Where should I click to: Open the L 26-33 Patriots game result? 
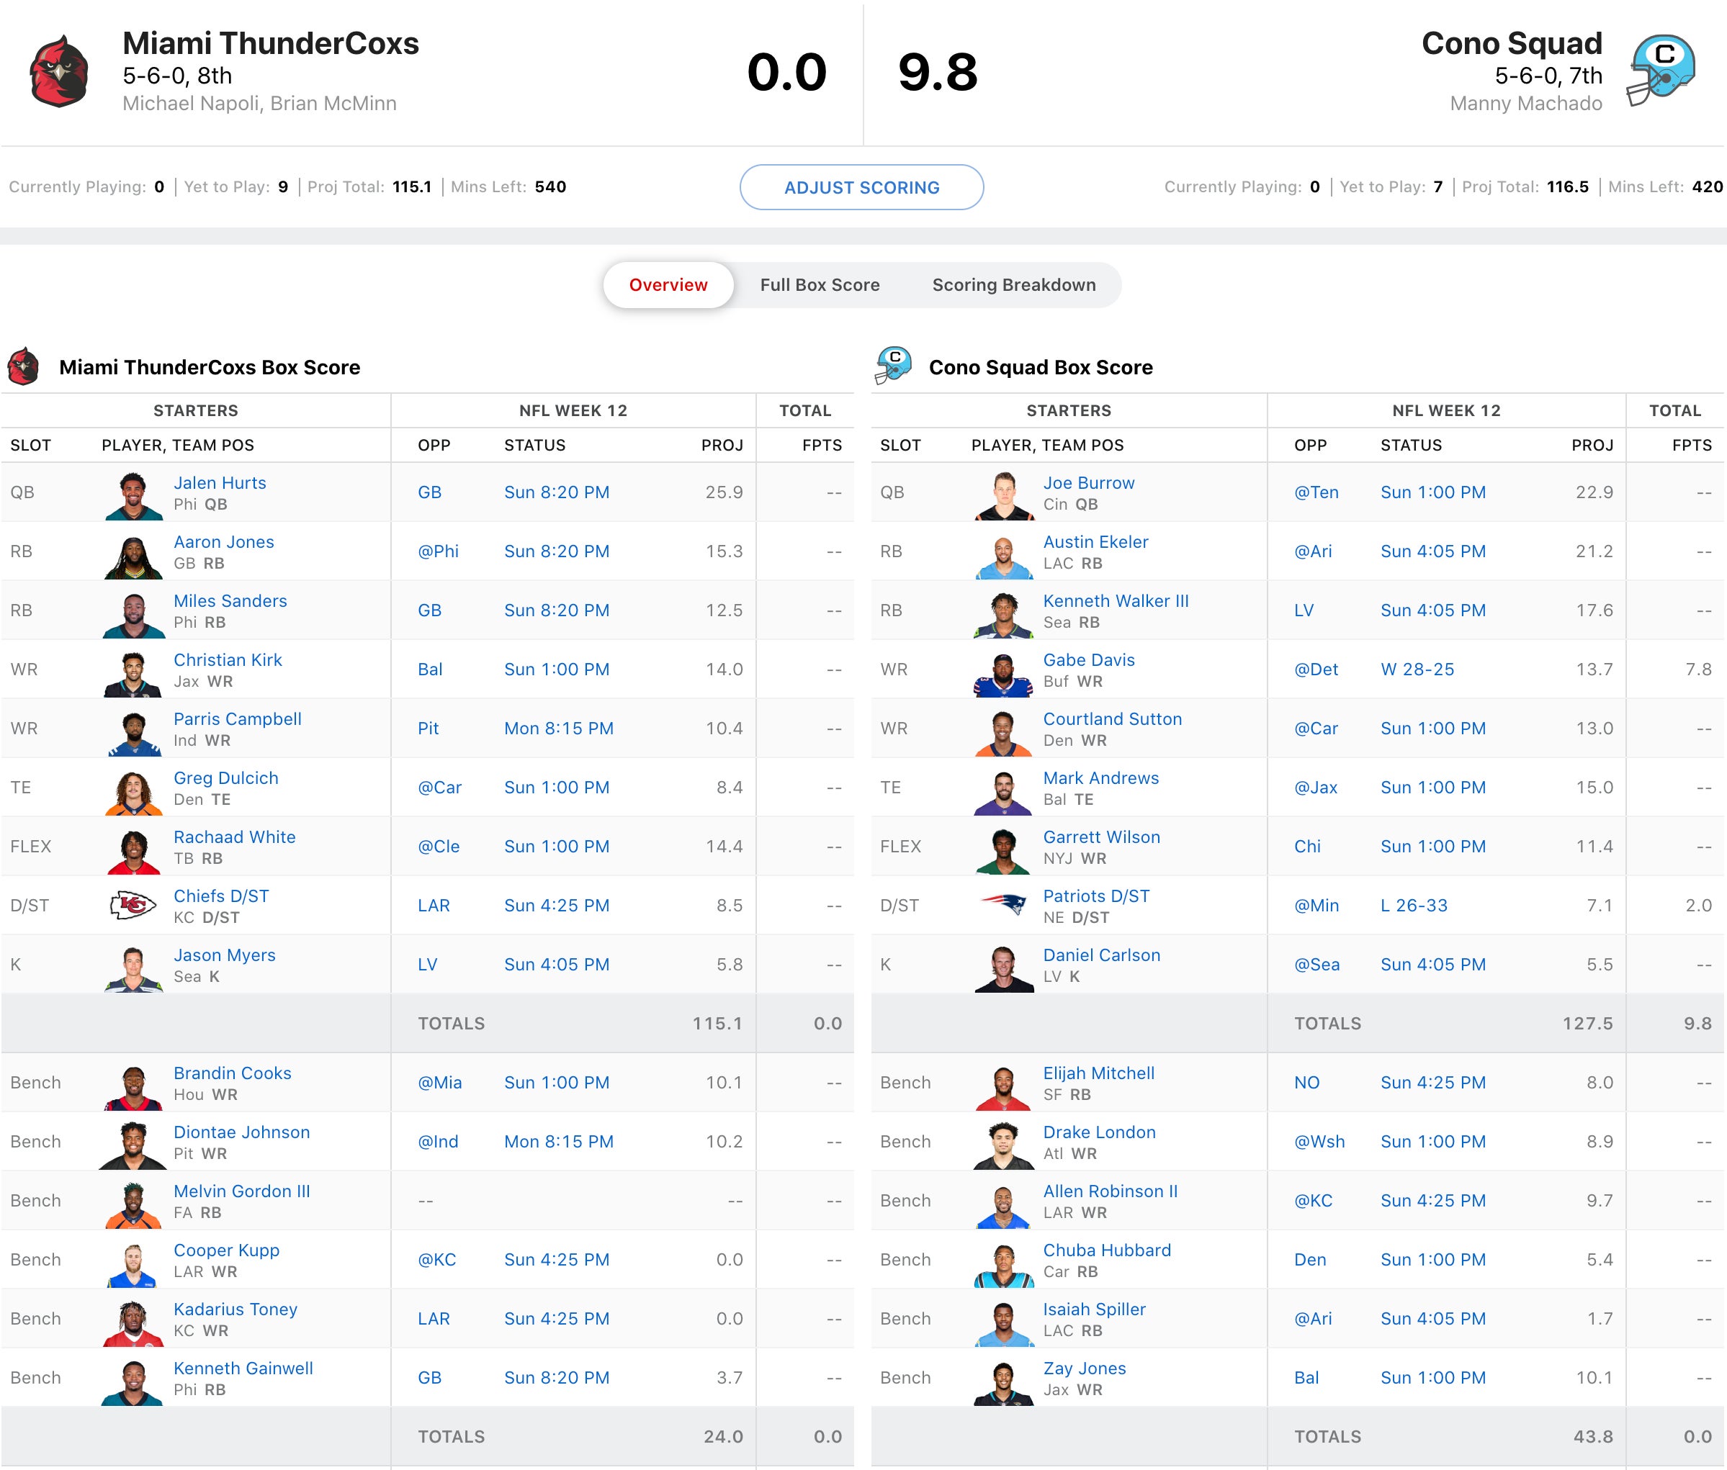(x=1413, y=905)
